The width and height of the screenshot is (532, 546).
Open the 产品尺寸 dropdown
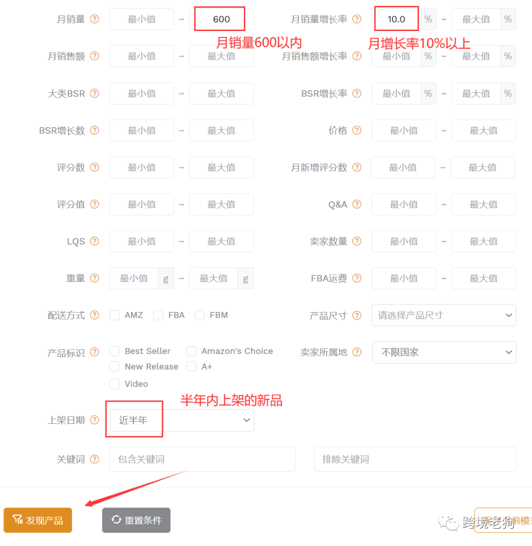pos(443,315)
